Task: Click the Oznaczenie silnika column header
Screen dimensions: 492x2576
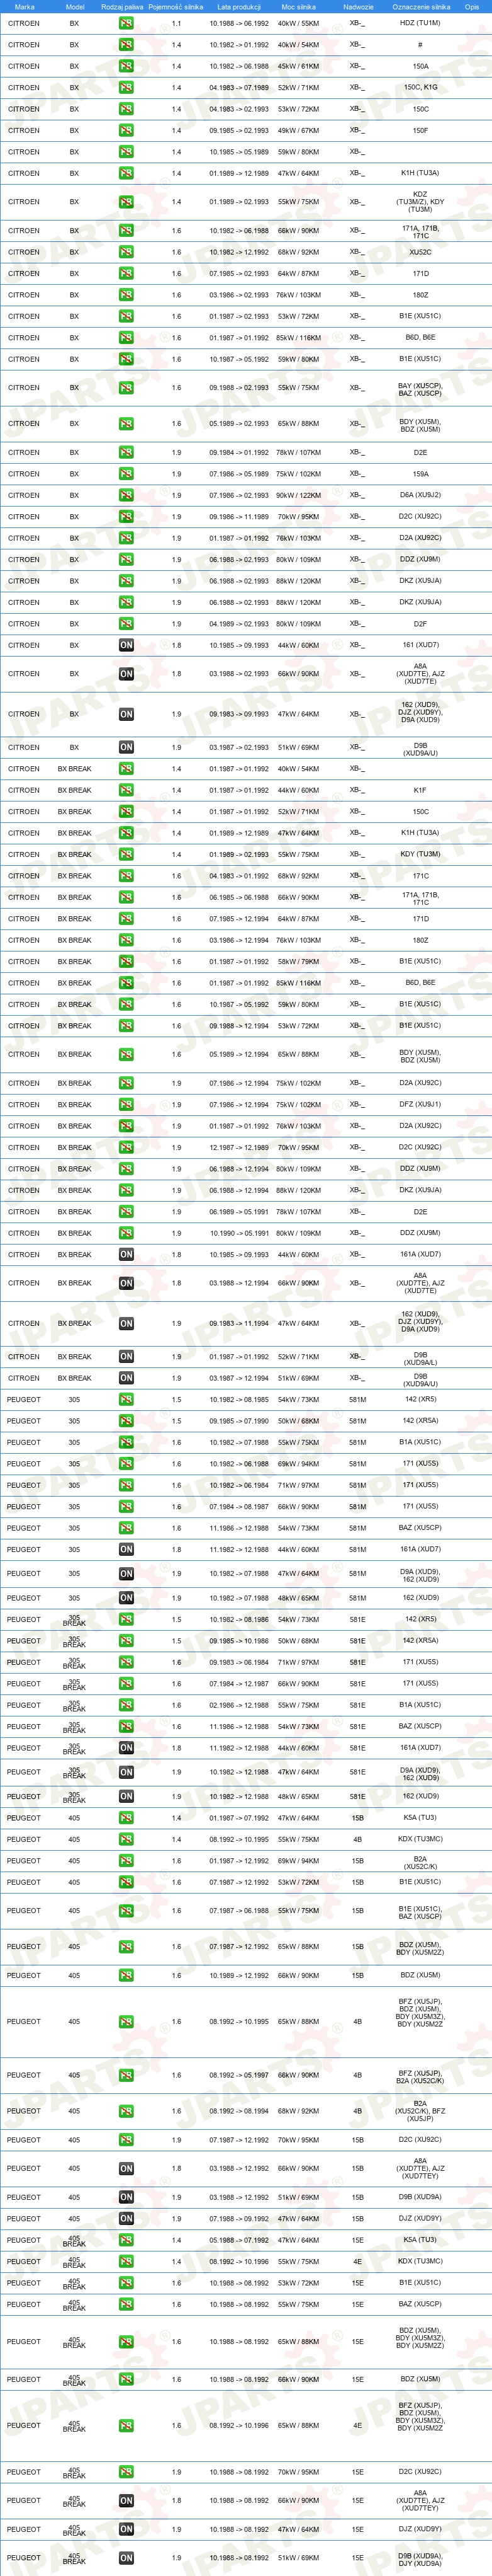Action: coord(420,6)
